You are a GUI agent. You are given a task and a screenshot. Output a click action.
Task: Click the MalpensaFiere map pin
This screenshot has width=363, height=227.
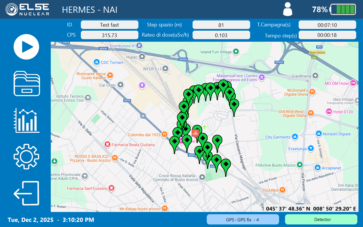click(262, 77)
